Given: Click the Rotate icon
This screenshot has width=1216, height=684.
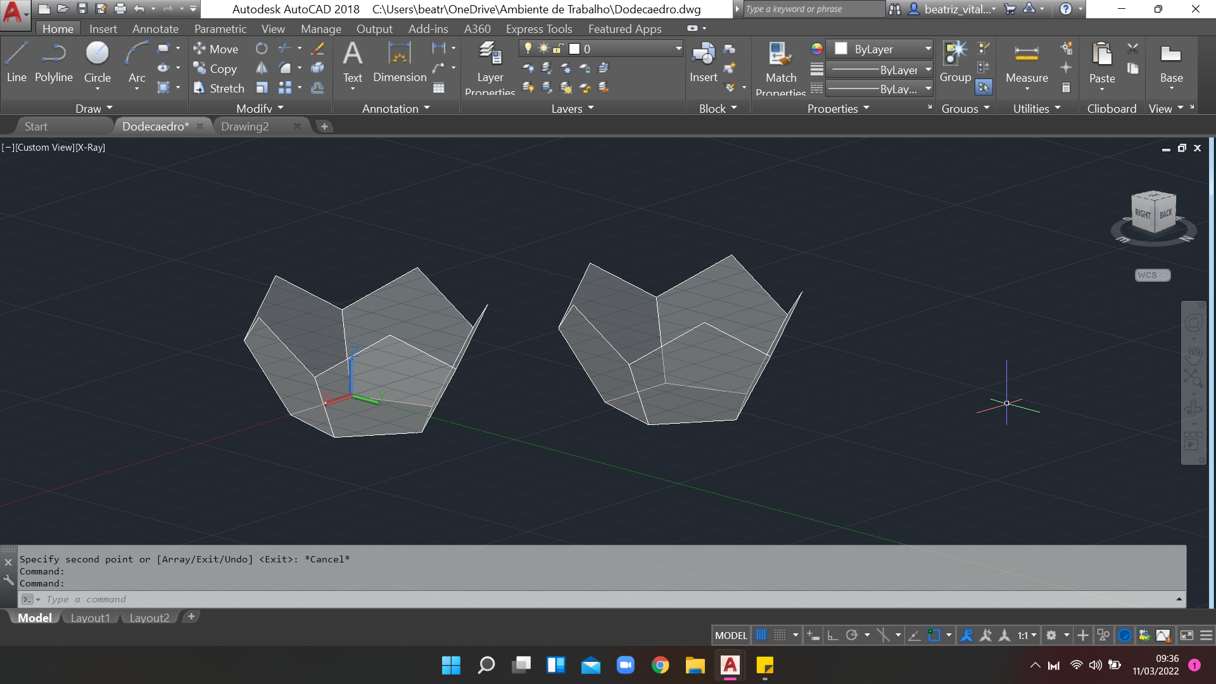Looking at the screenshot, I should coord(262,49).
